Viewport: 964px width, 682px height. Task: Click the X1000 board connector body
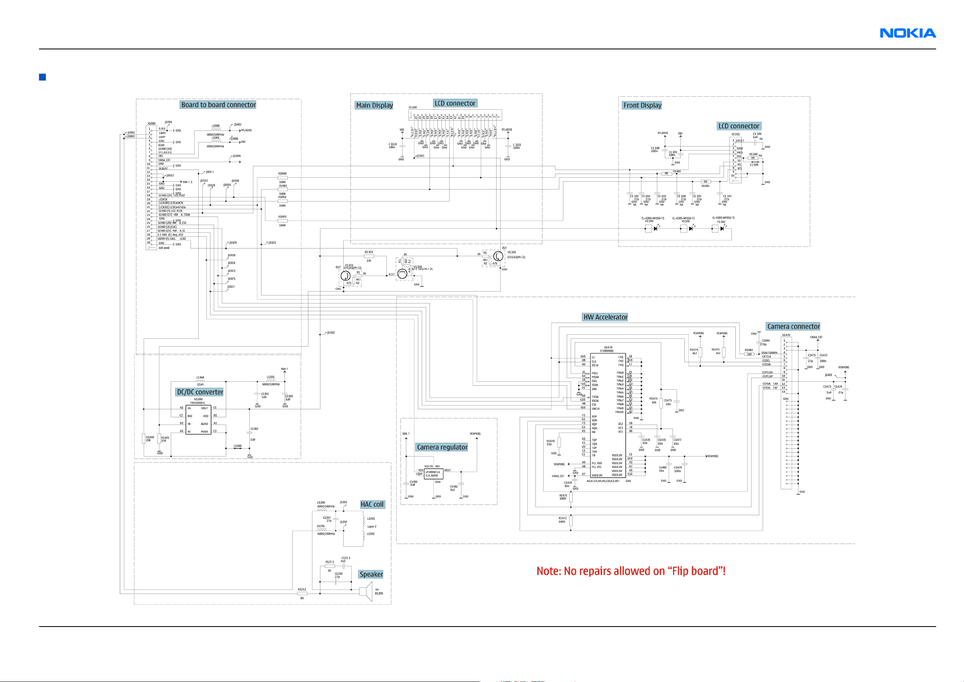pyautogui.click(x=151, y=188)
